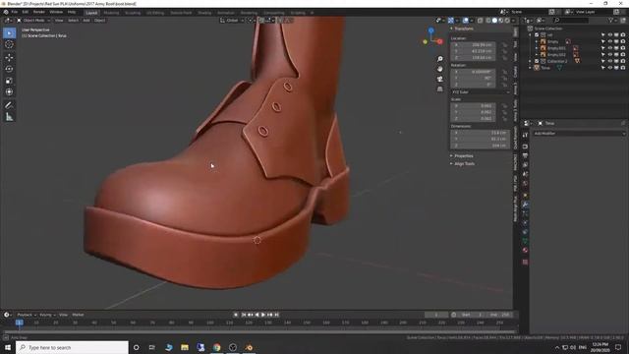
Task: Open Chrome from the Windows taskbar
Action: [217, 347]
